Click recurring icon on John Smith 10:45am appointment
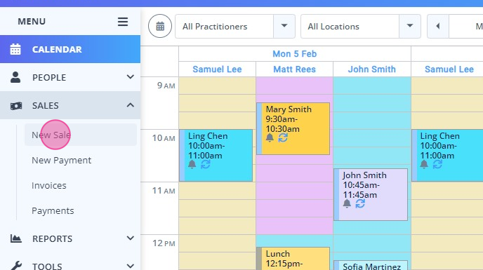Image resolution: width=483 pixels, height=270 pixels. [x=360, y=203]
